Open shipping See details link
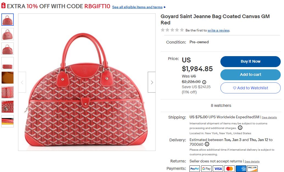The height and width of the screenshot is (172, 284). click(269, 117)
